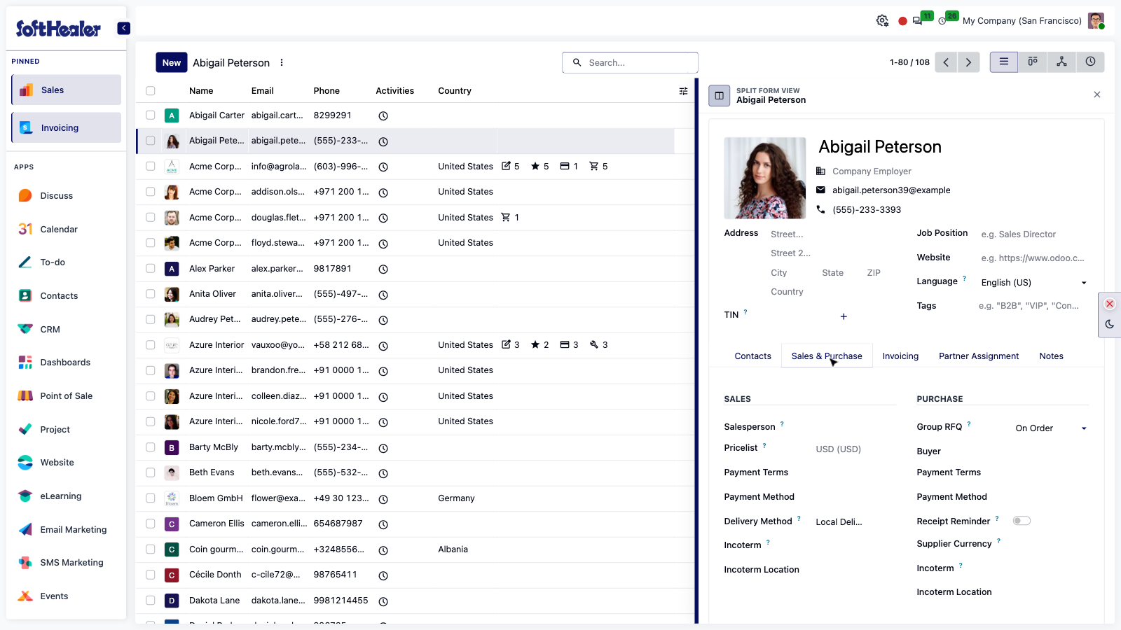Toggle dark mode moon icon

(x=1110, y=324)
